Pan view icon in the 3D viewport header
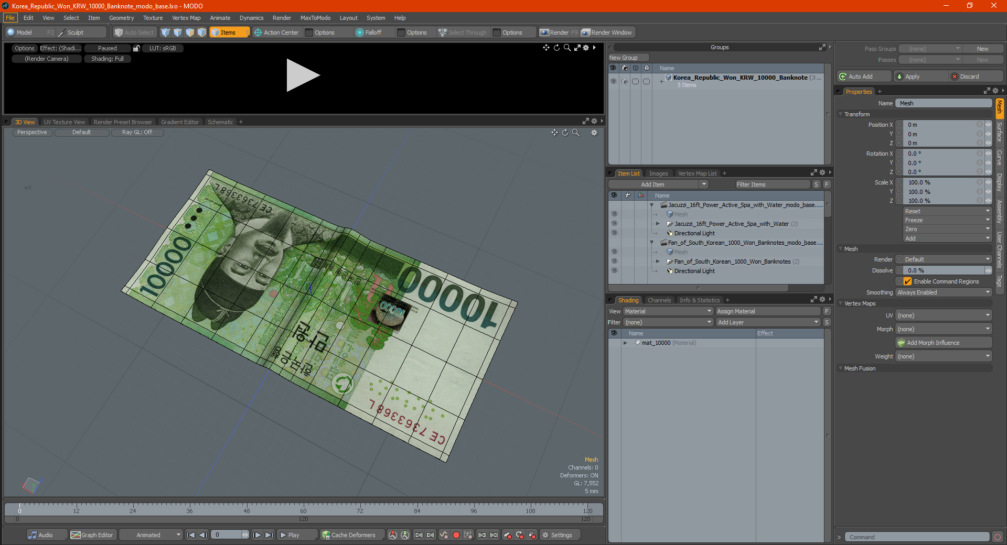The width and height of the screenshot is (1007, 545). [554, 133]
